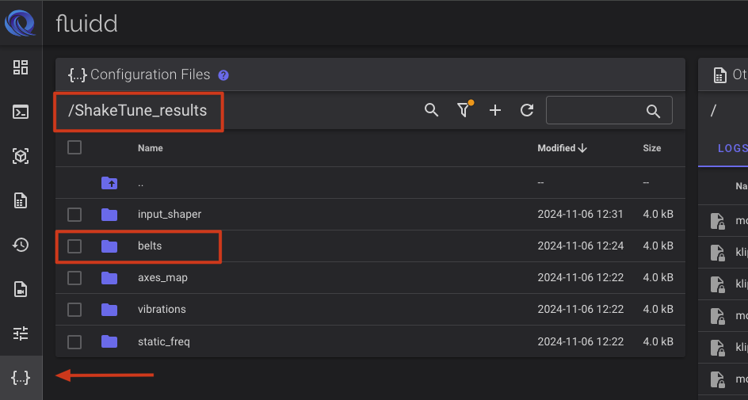Switch to the LOGS tab

731,148
